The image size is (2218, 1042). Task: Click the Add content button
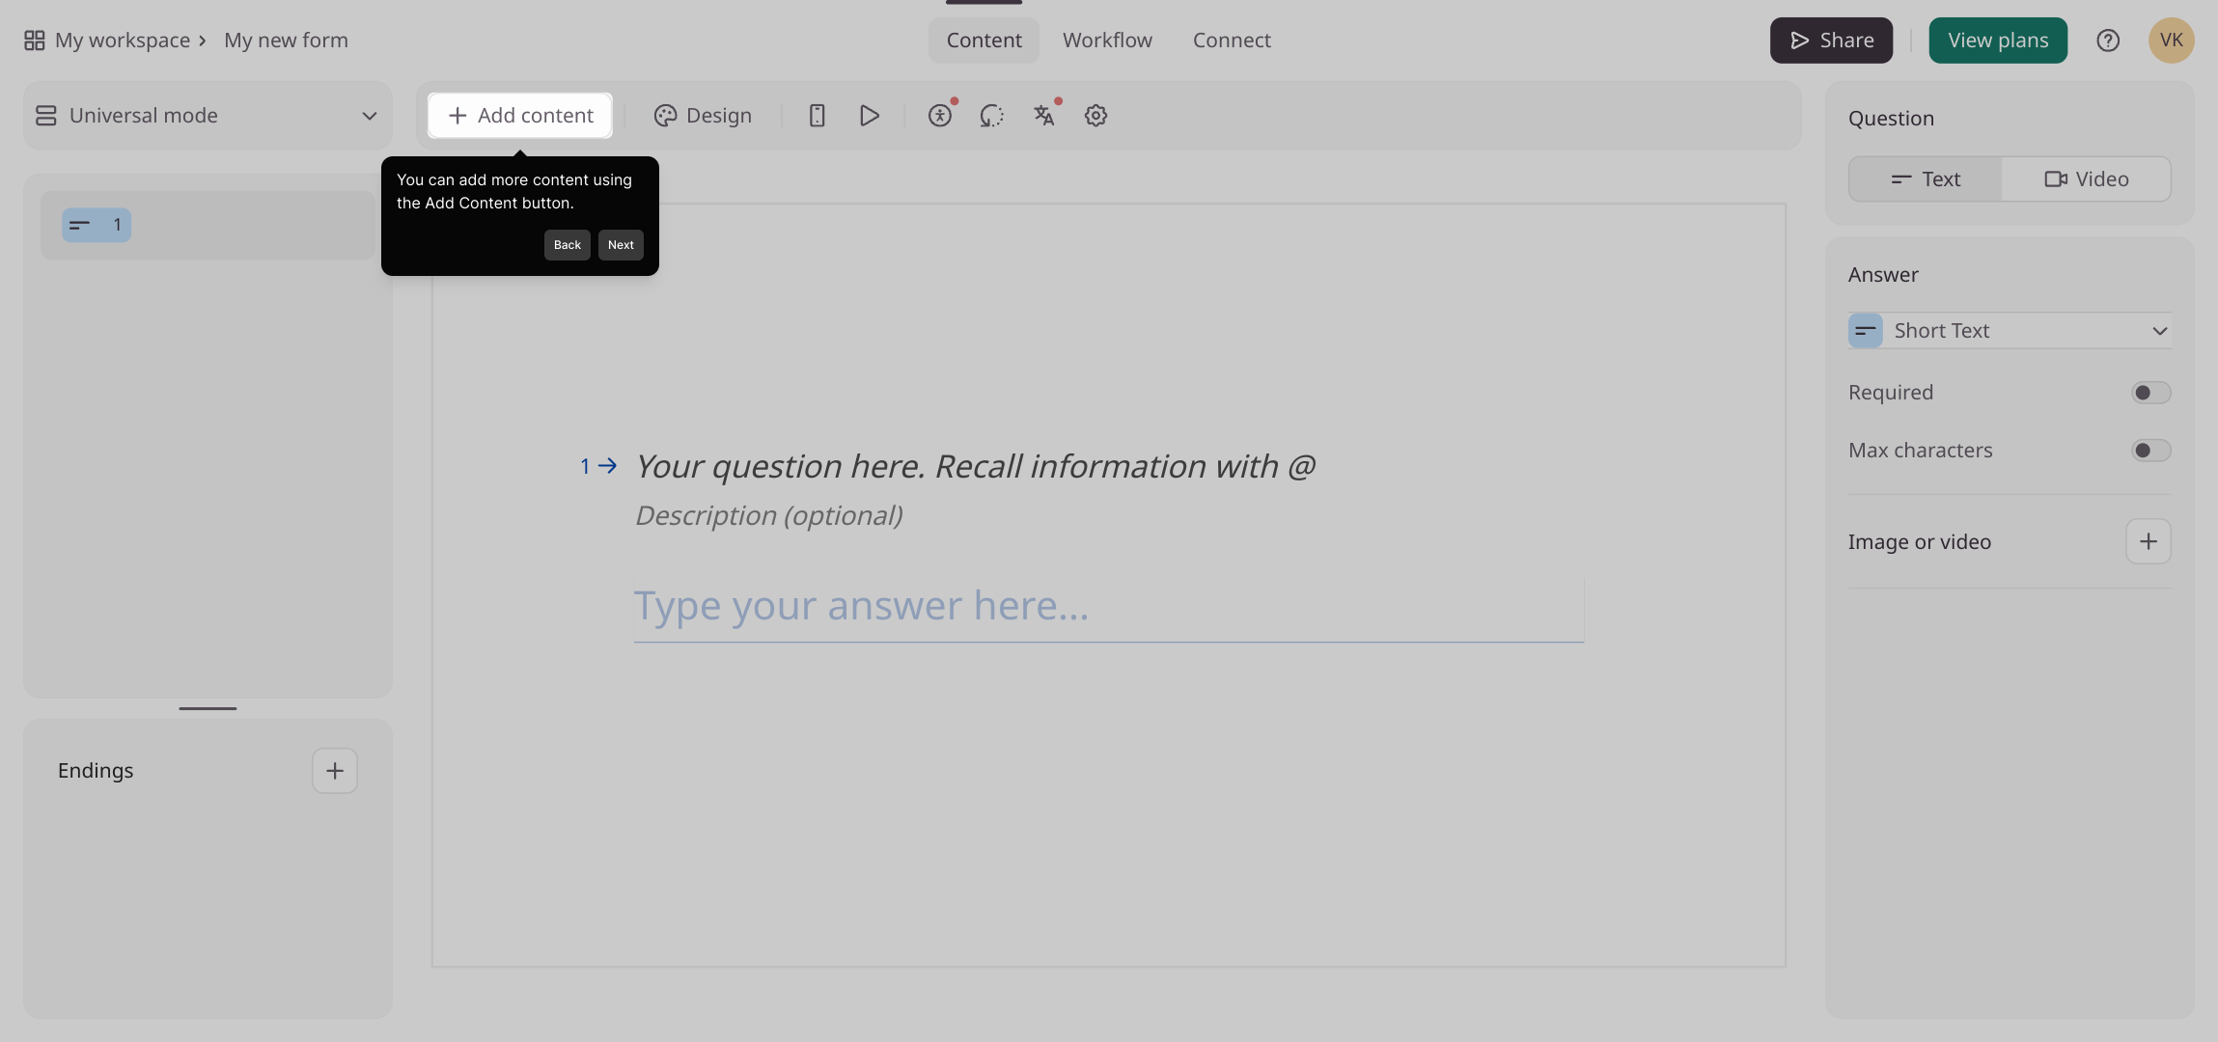520,116
